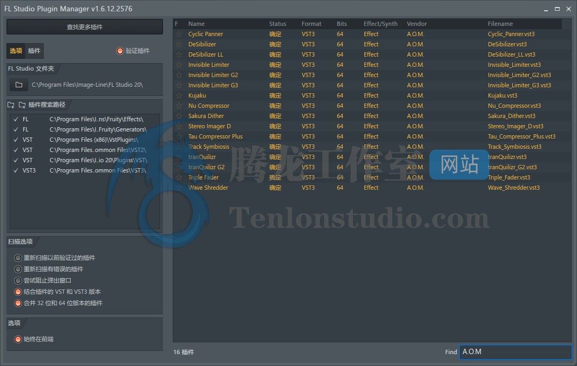The width and height of the screenshot is (577, 366).
Task: Uncheck the Fruity\Effects FL search path
Action: (x=16, y=120)
